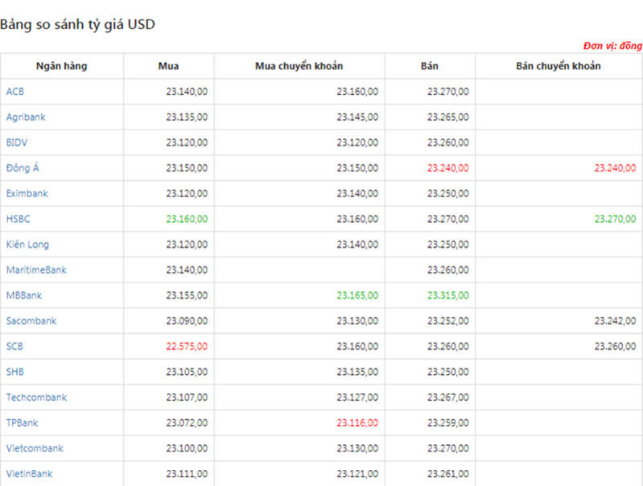Select MBBank green sell rate 23.315,00

point(447,294)
